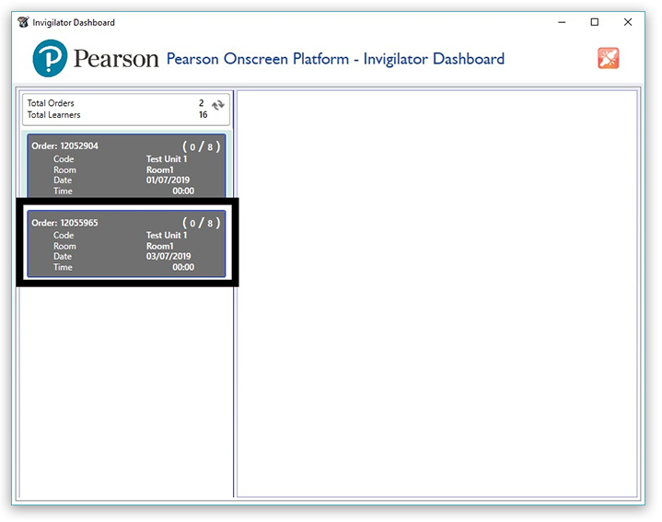Click Test Unit 1 code in order 12052904
Image resolution: width=662 pixels, height=522 pixels.
167,159
